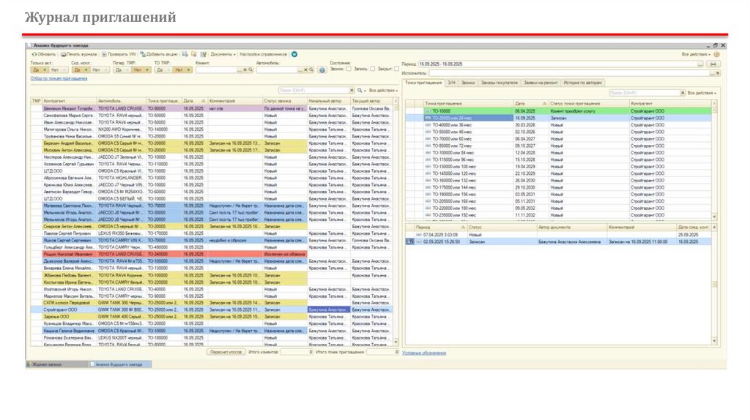The image size is (750, 420).
Task: Switch to the Звонки tab
Action: click(468, 83)
